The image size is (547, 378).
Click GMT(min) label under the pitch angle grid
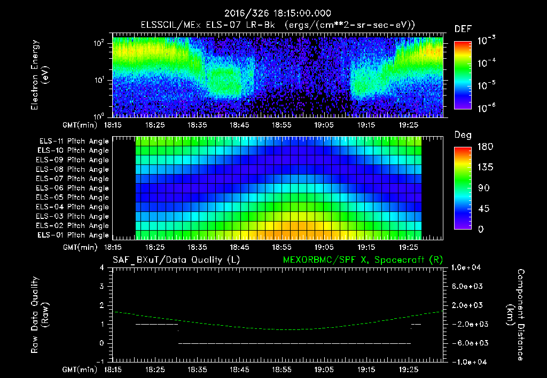pyautogui.click(x=80, y=247)
